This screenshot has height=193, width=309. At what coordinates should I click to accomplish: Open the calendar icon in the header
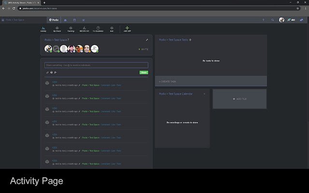coord(74,20)
